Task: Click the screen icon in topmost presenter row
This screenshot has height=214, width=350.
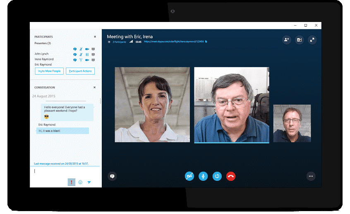Action: tap(93, 49)
